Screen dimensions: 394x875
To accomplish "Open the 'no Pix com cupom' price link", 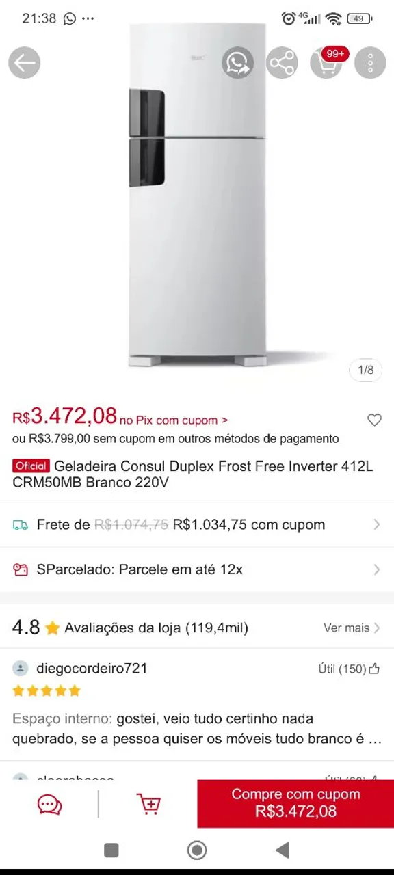I will click(174, 420).
